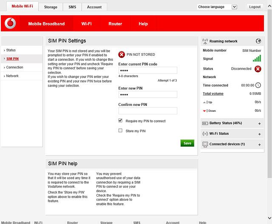Screen dimensions: 272x224
Task: Expand the Connected devices section
Action: click(x=259, y=145)
